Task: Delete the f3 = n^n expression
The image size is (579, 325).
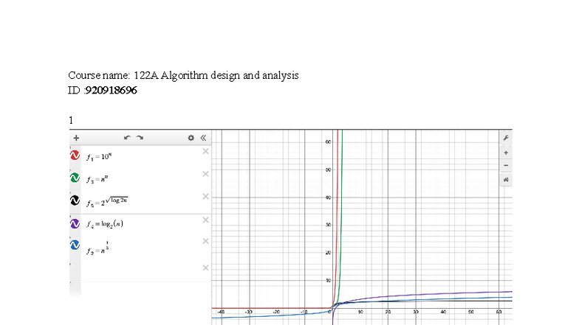Action: (x=205, y=174)
